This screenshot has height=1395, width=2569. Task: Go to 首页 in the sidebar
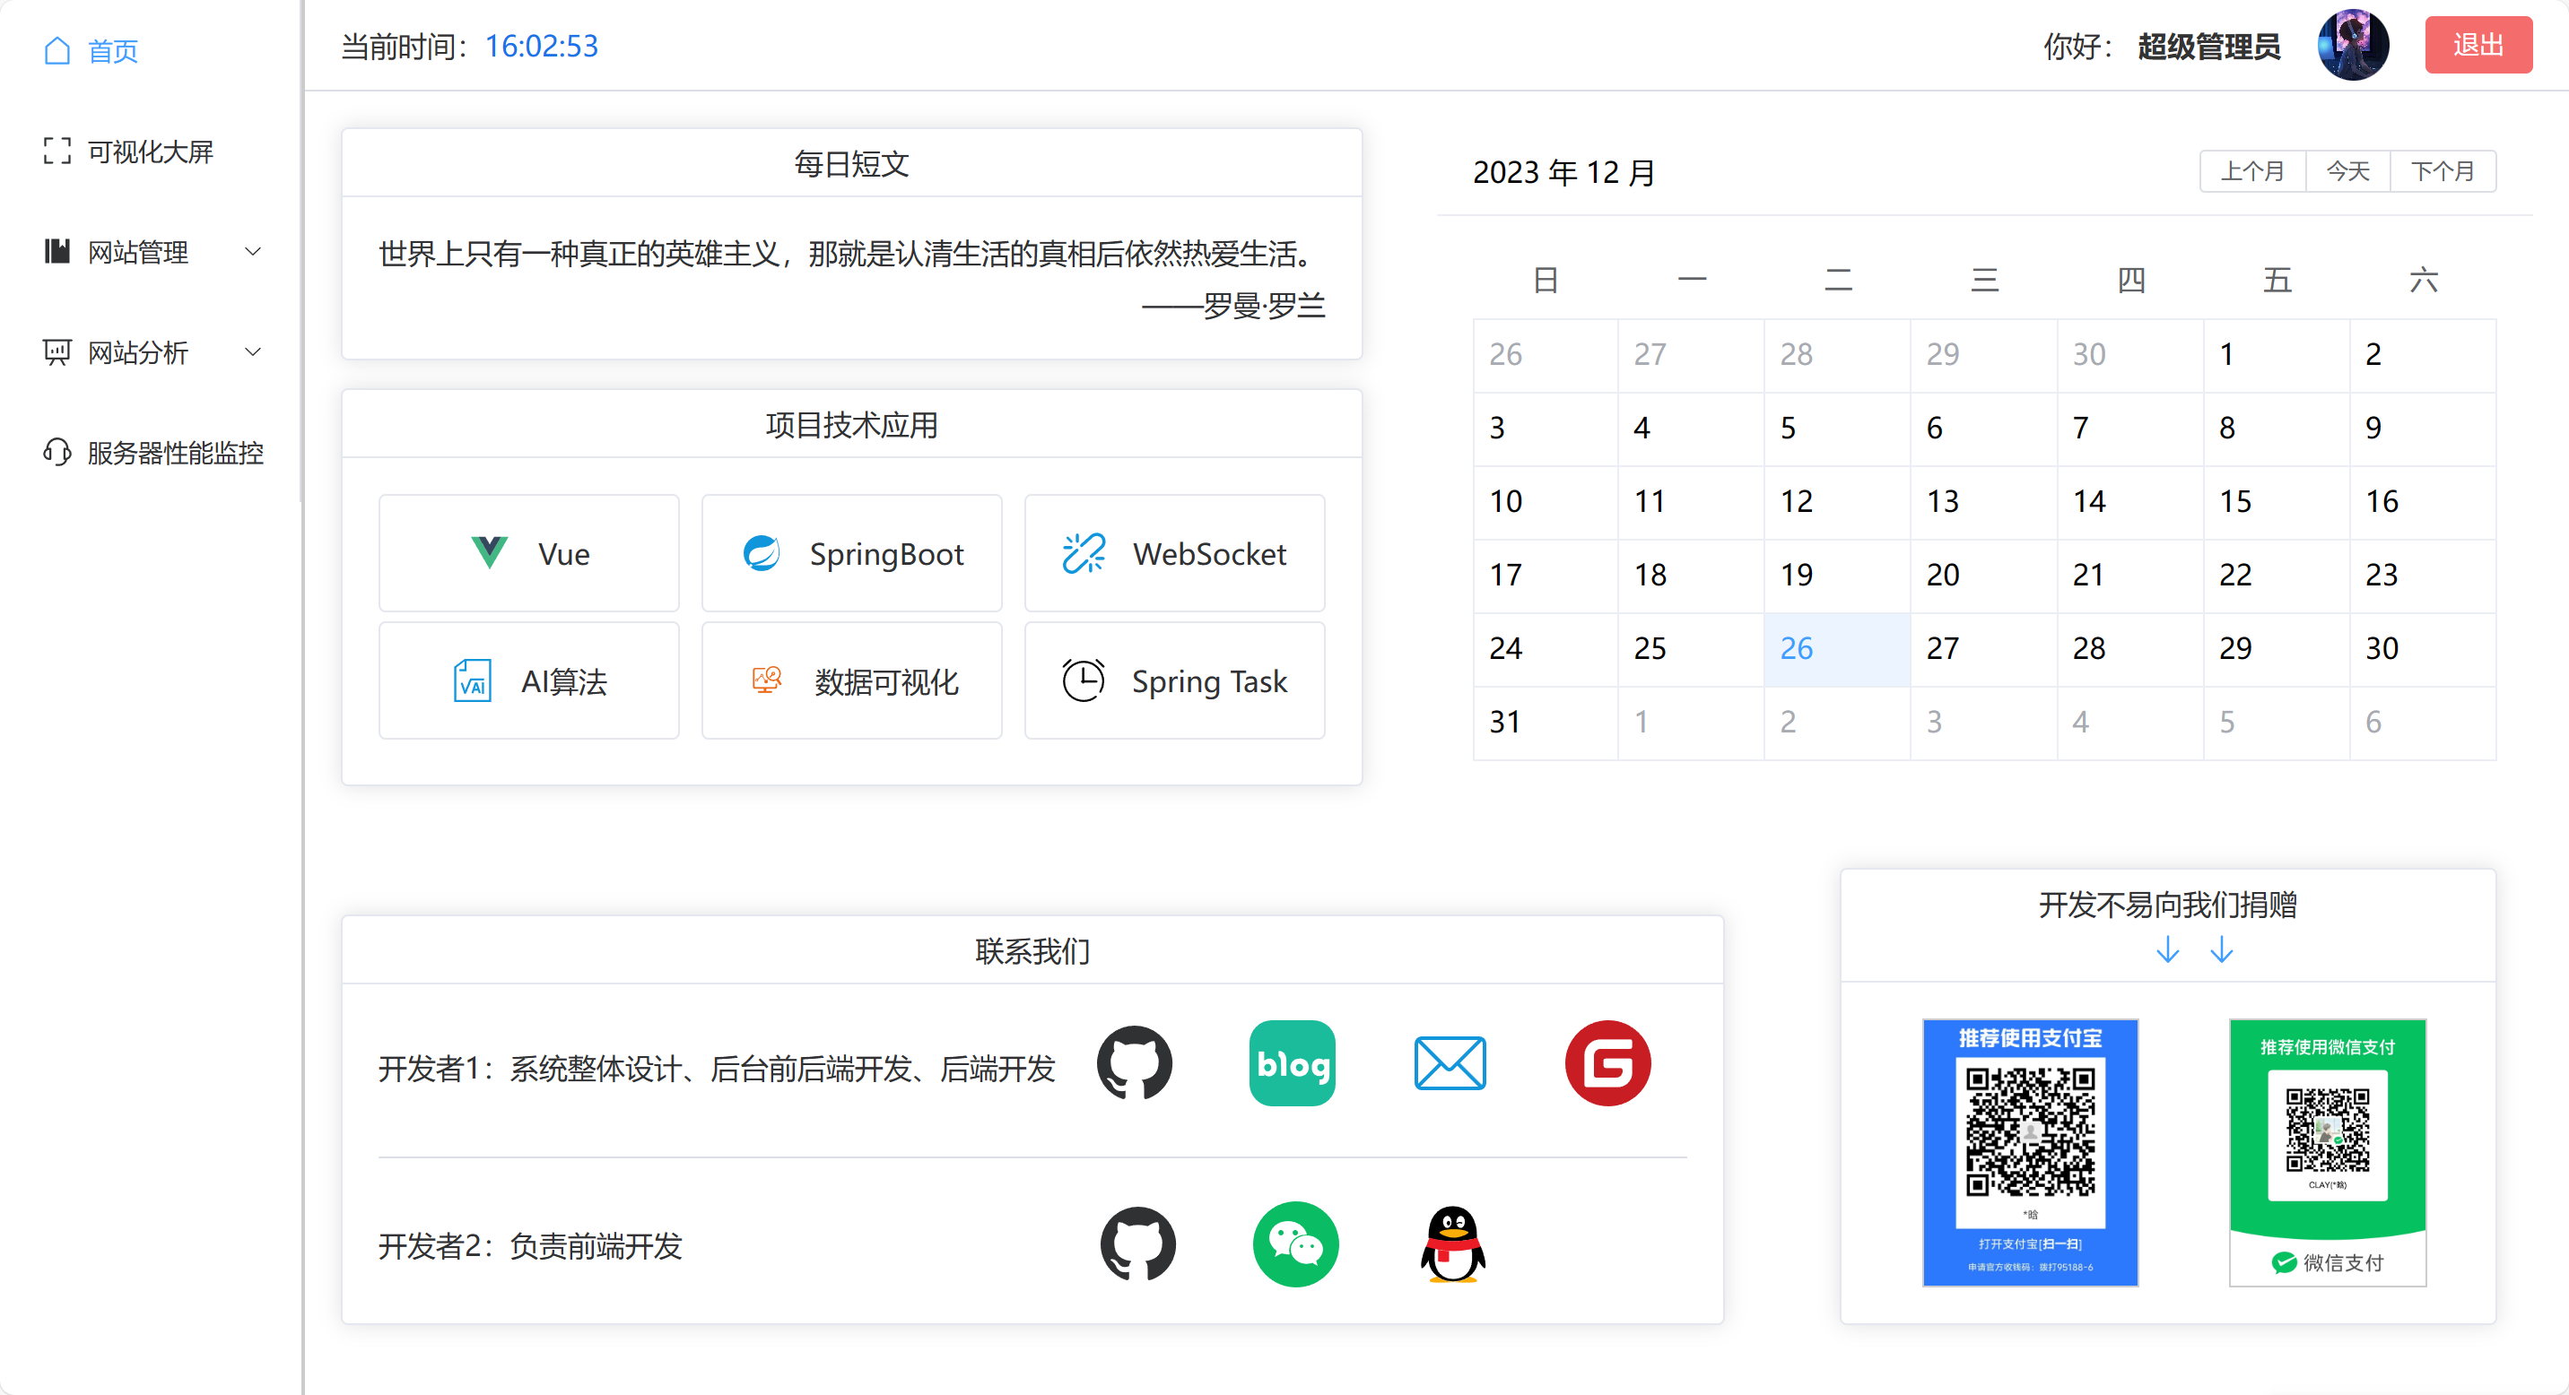112,51
